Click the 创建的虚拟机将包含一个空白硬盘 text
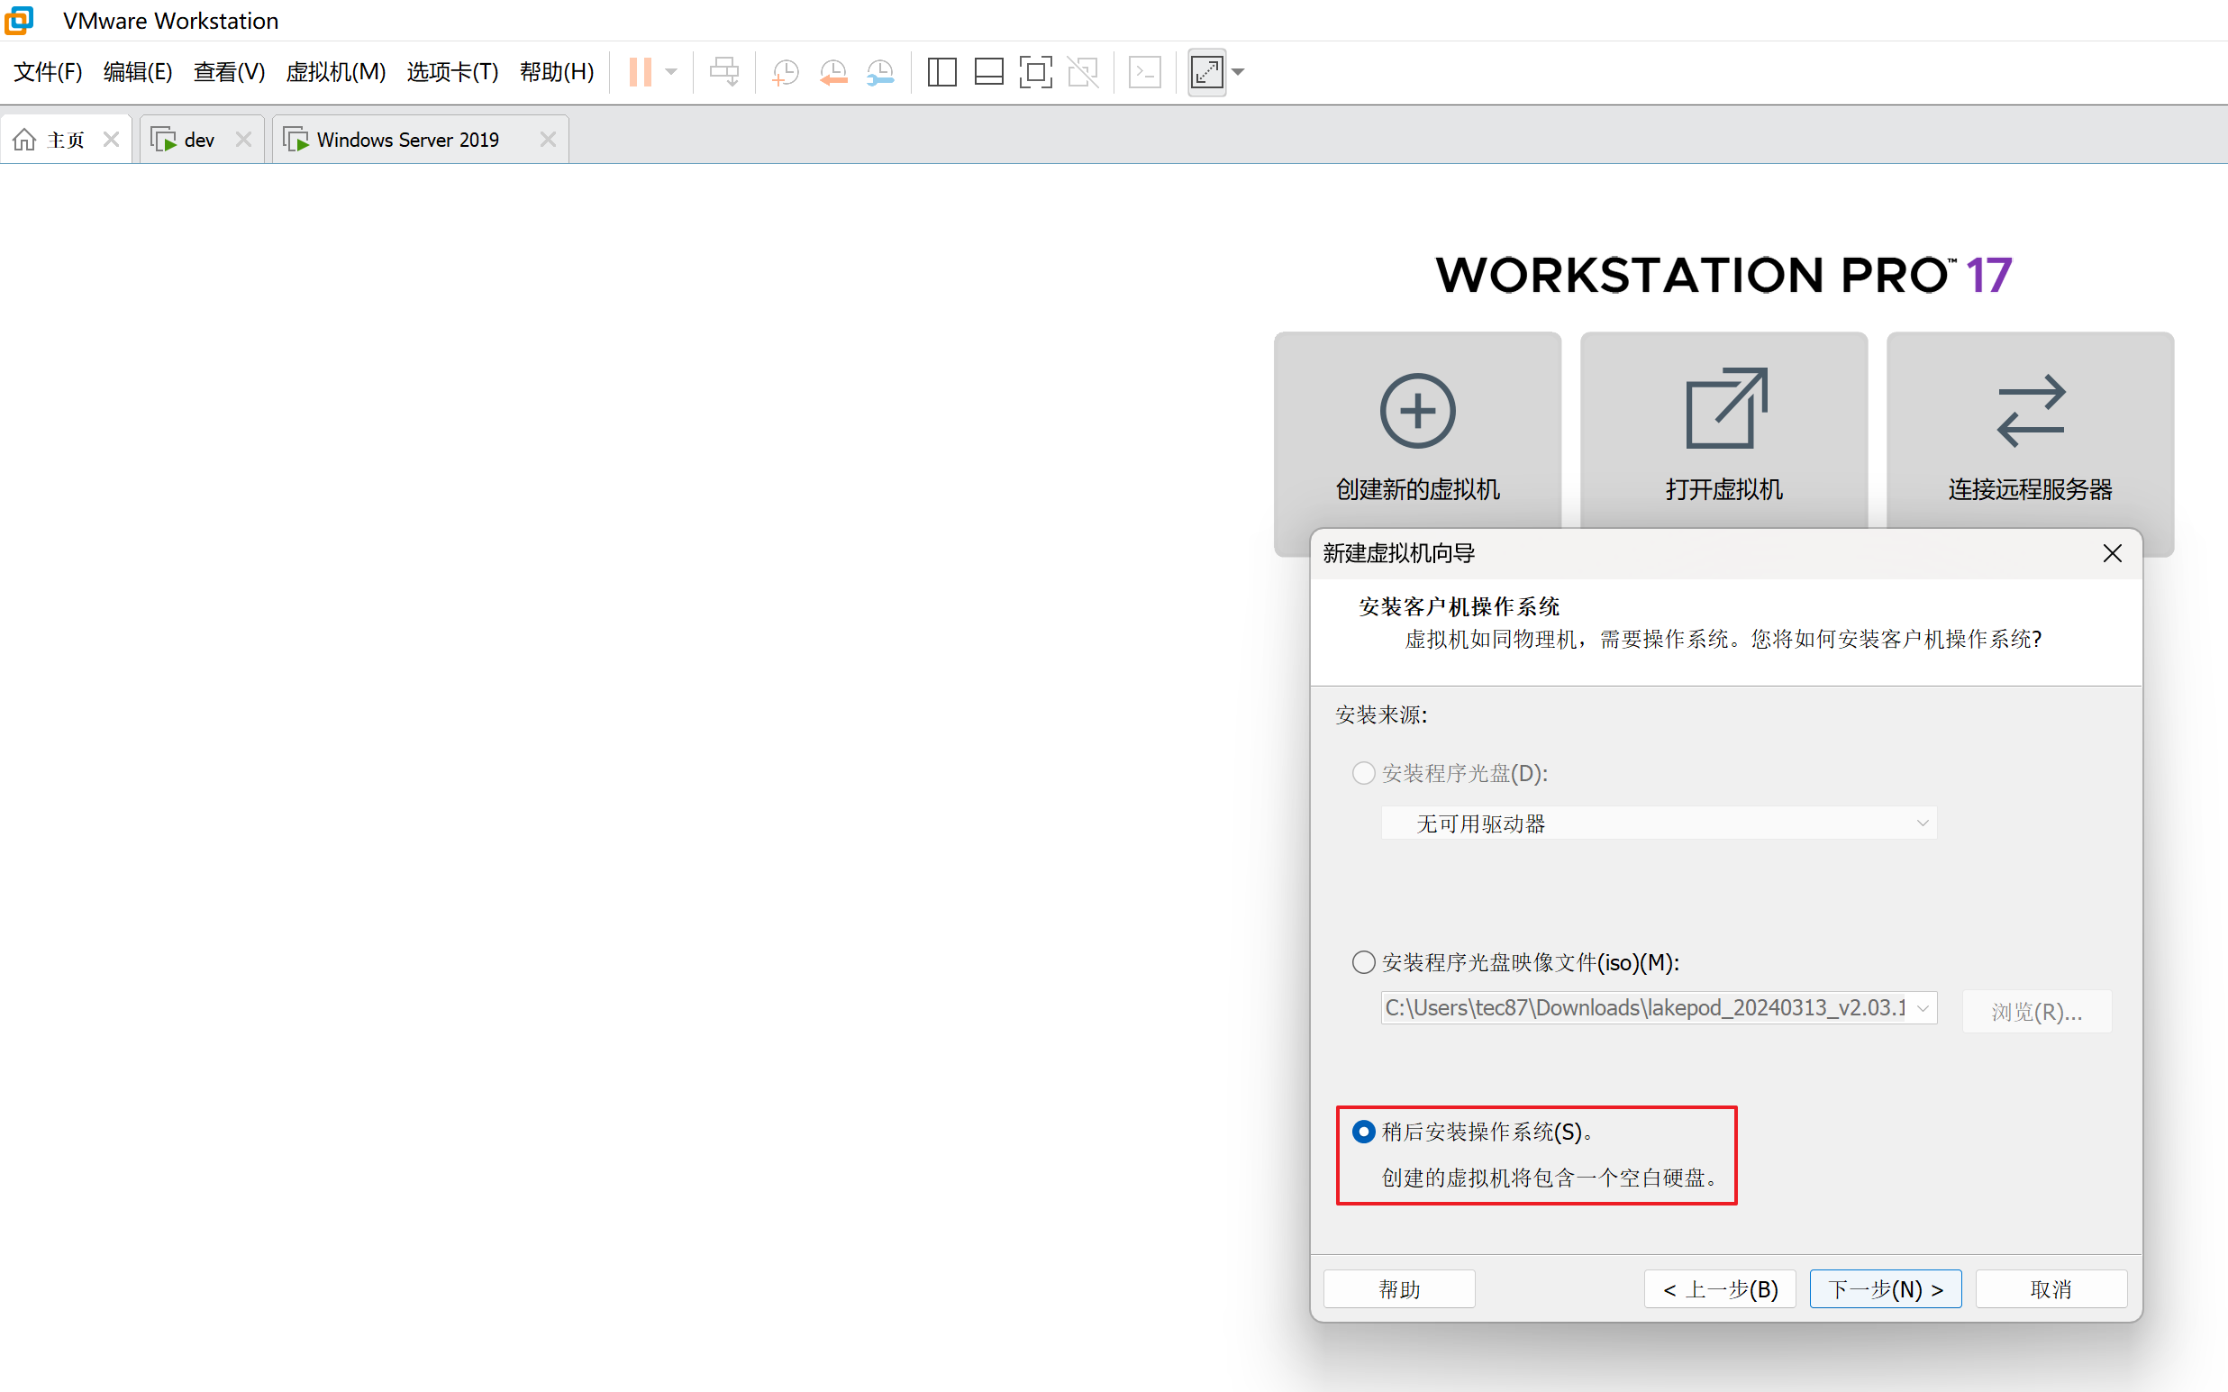The image size is (2228, 1392). click(x=1551, y=1178)
